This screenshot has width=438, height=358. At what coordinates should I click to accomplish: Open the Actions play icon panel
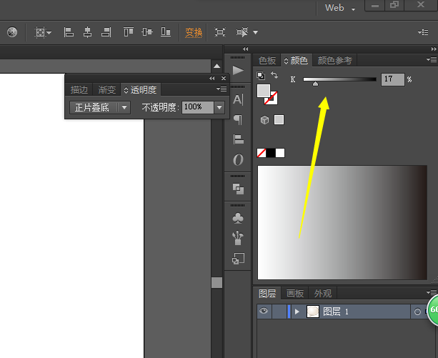click(238, 70)
